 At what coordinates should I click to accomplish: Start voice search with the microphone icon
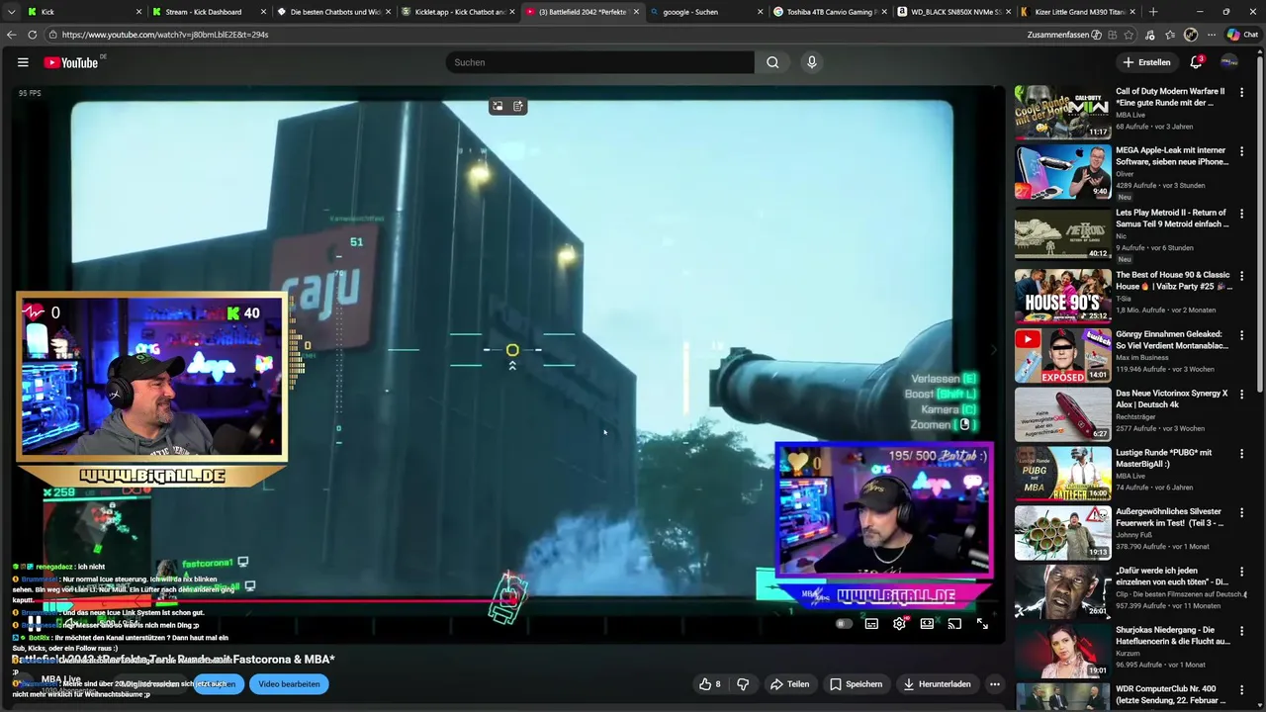(x=812, y=62)
